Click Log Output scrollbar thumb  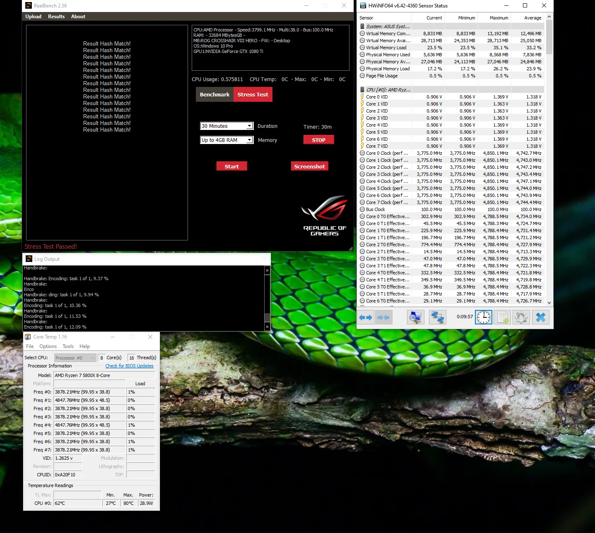pos(267,317)
